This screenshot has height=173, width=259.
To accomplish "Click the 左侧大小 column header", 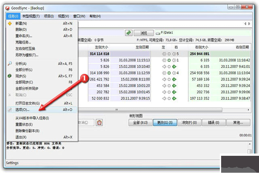I will coord(99,47).
